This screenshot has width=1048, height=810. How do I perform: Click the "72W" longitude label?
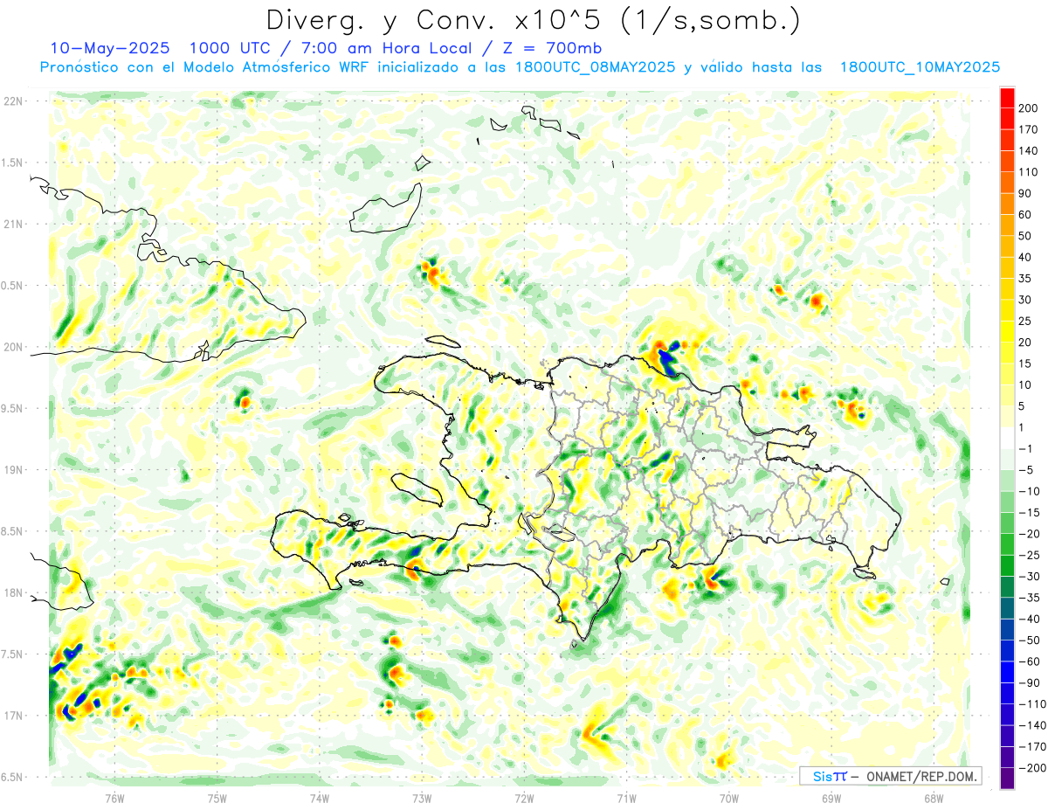[x=524, y=797]
